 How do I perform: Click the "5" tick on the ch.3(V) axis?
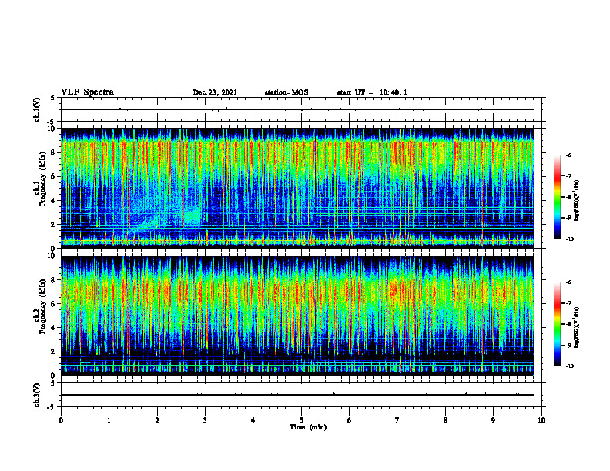pos(53,383)
